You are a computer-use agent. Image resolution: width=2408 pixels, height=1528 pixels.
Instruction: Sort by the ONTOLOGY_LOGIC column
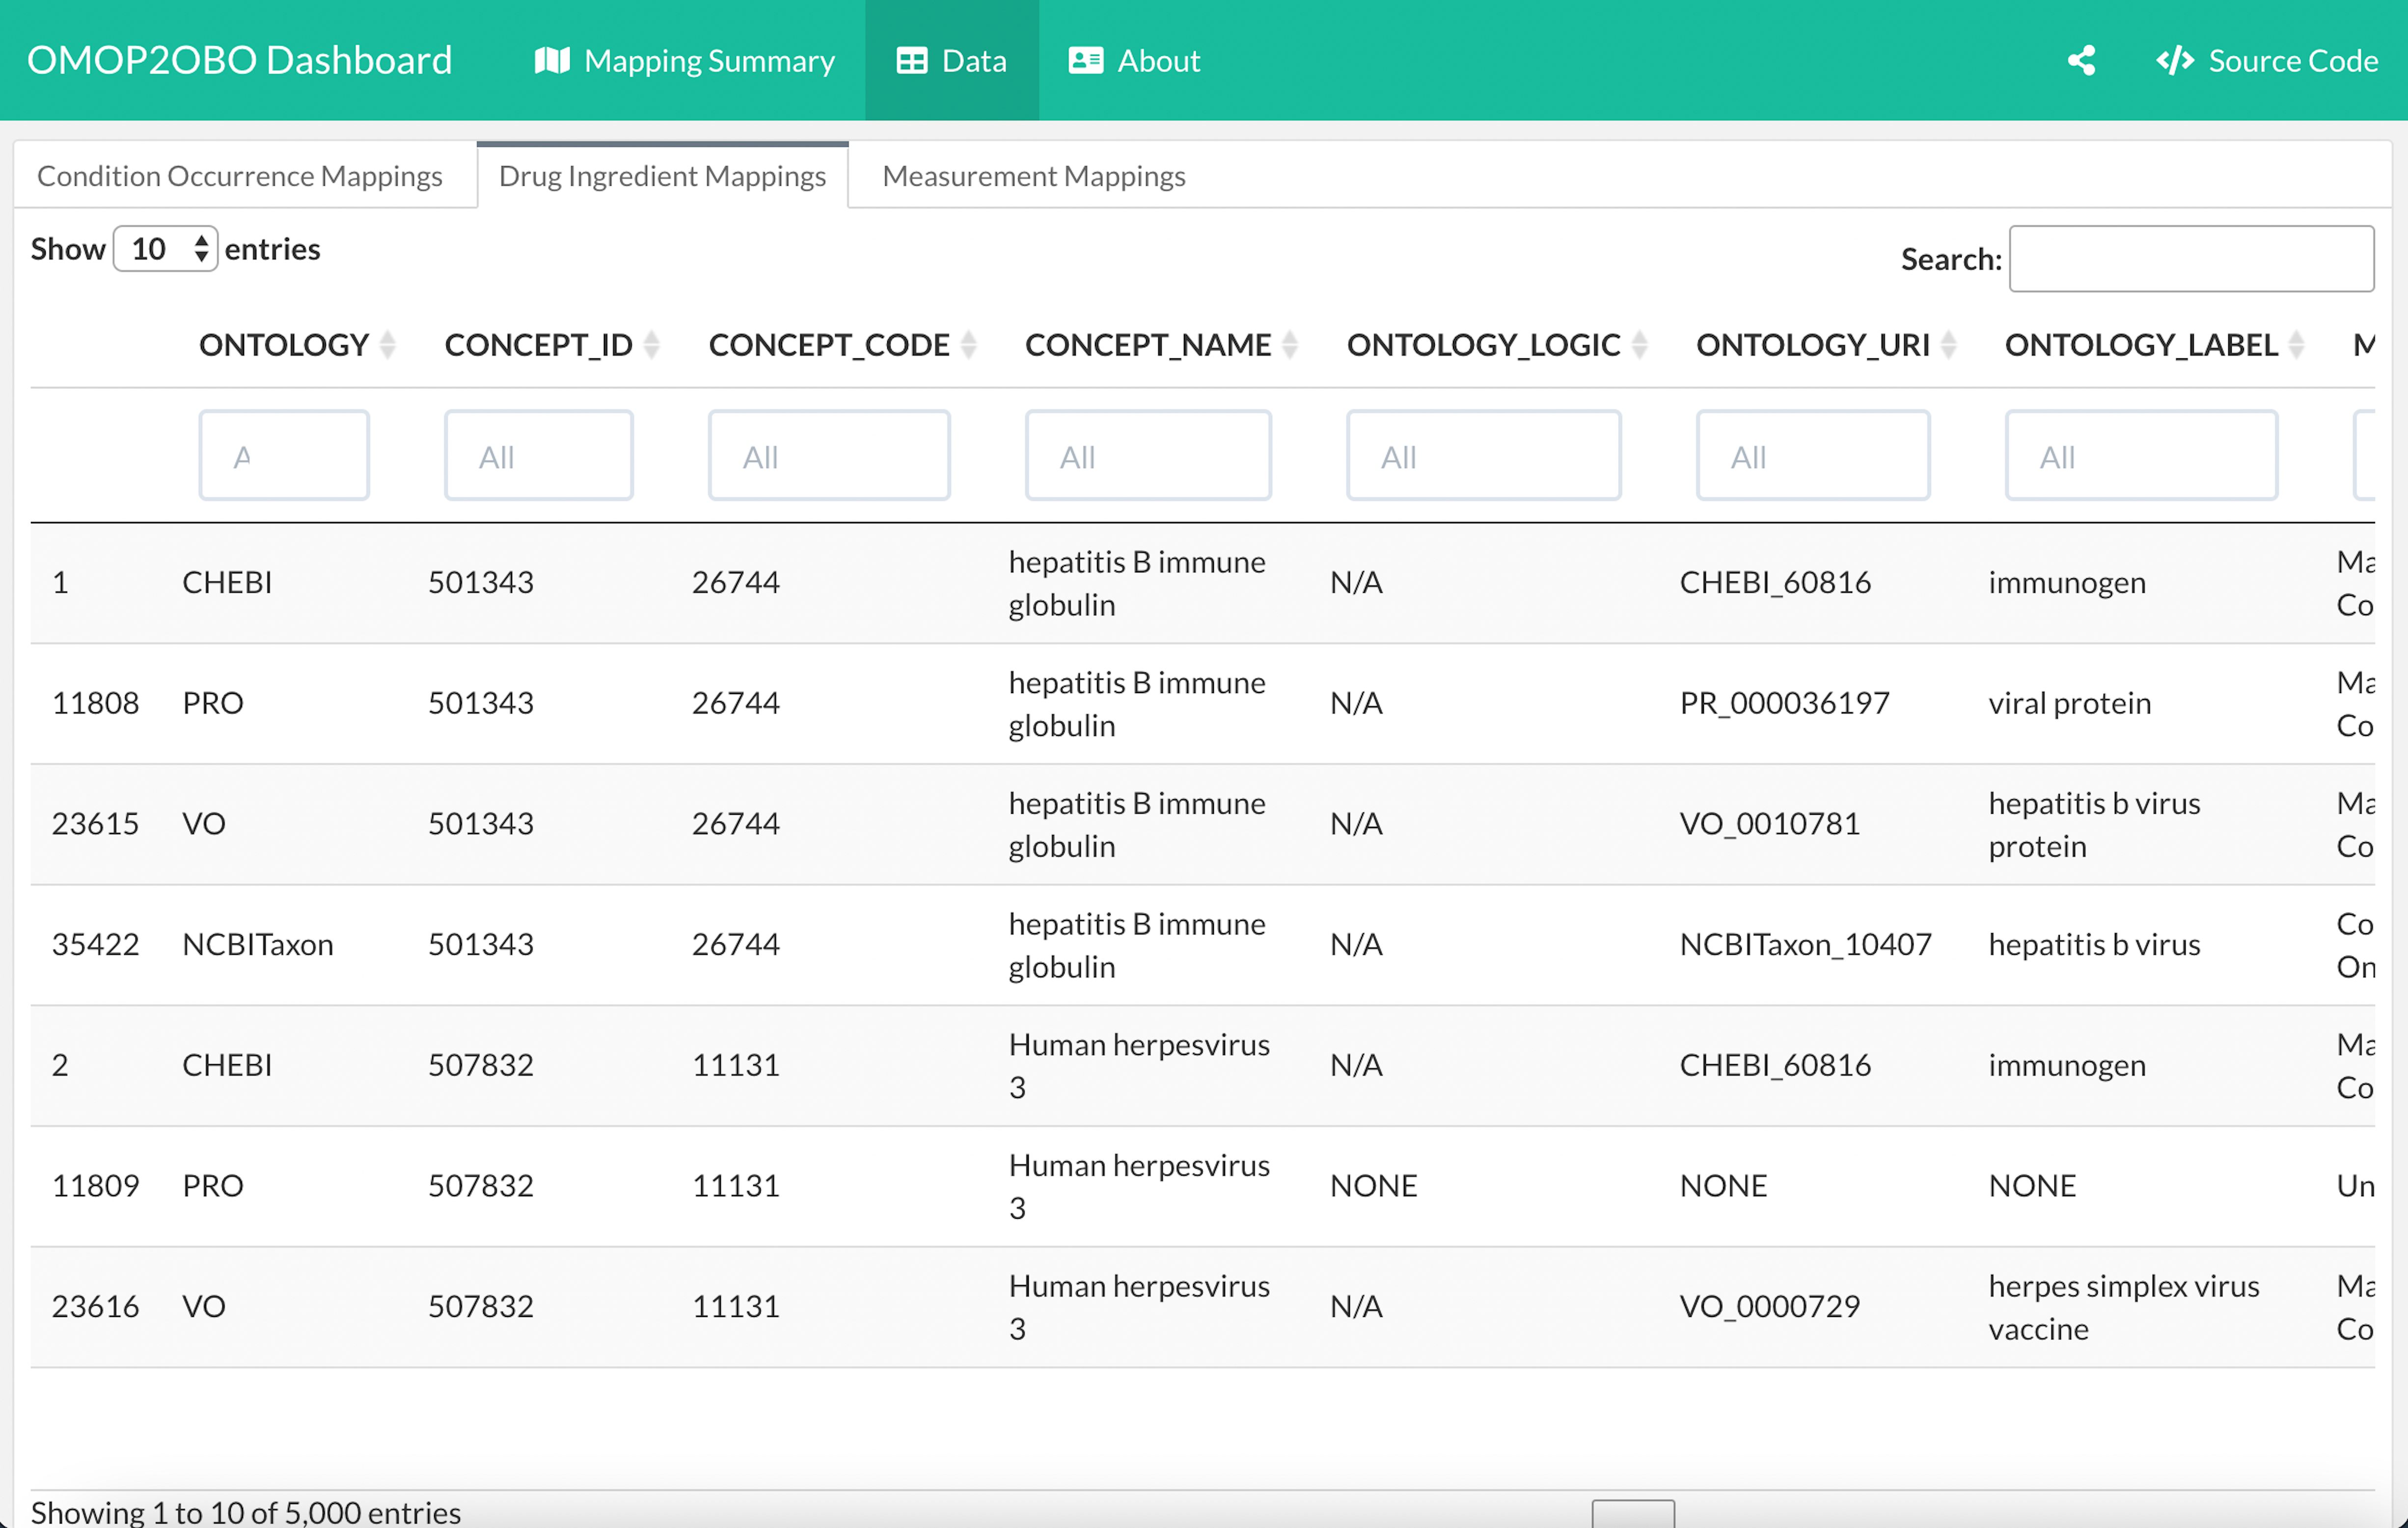pyautogui.click(x=1497, y=345)
